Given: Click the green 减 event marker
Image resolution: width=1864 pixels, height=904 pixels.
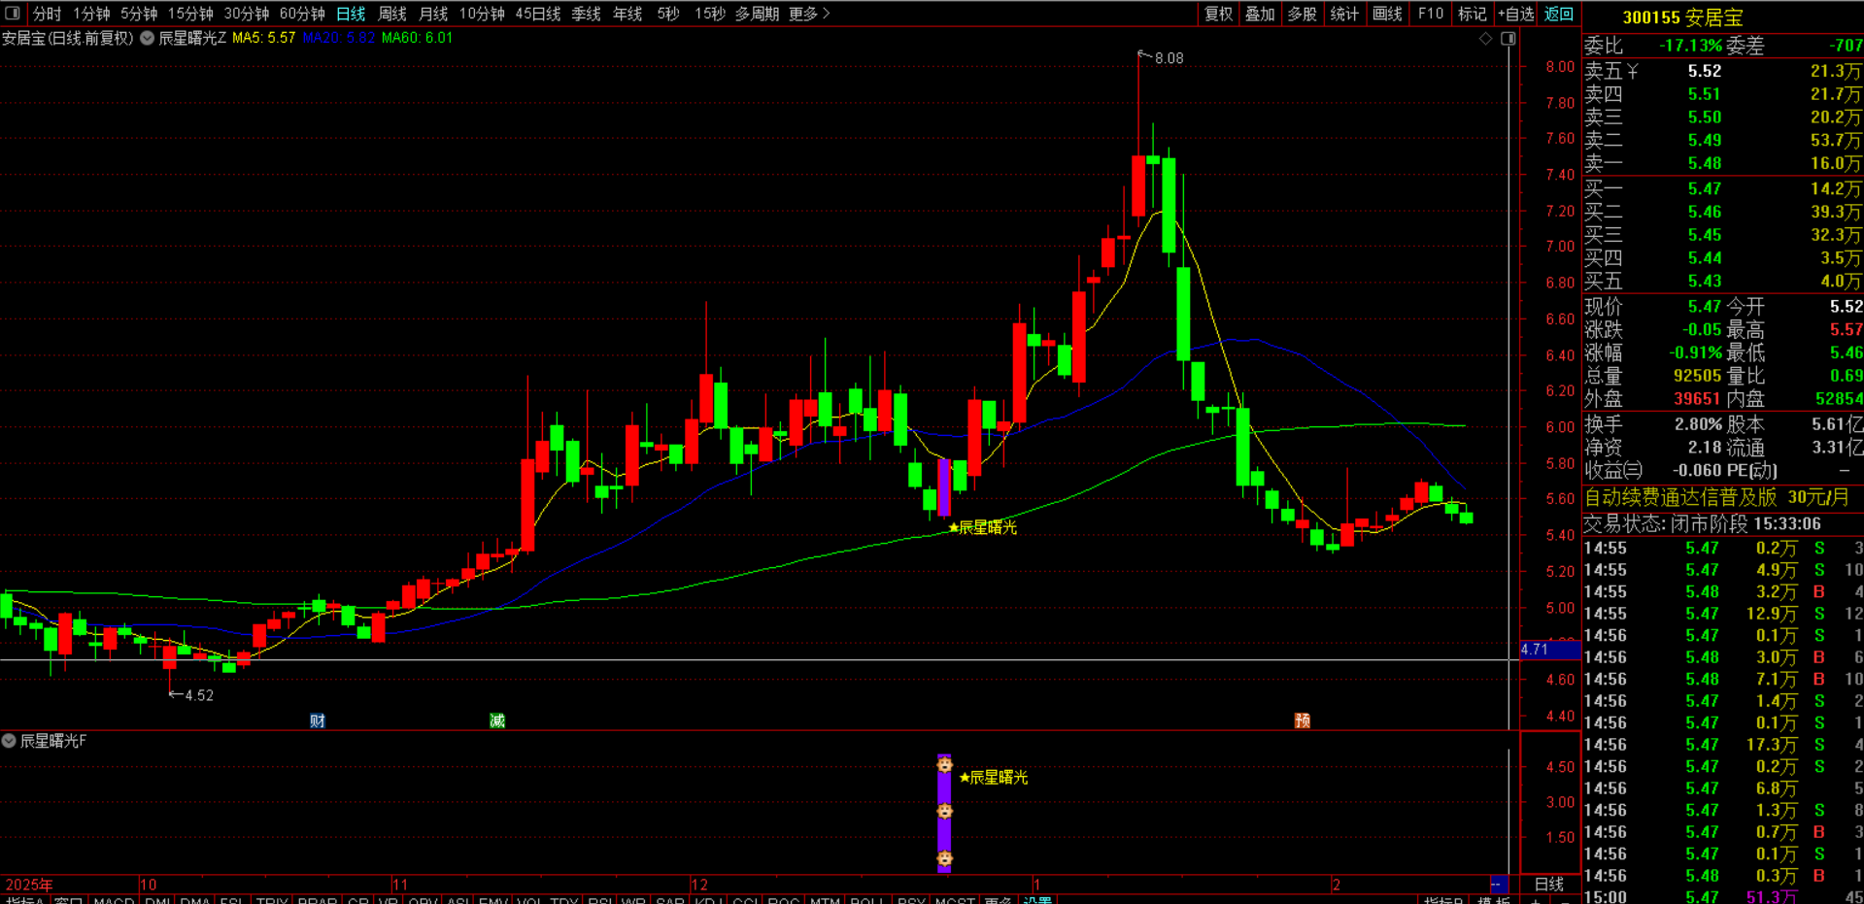Looking at the screenshot, I should 497,720.
